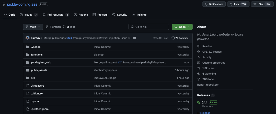Open the fork count 208 badge

click(x=244, y=4)
